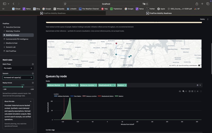Open the Scenario dropdown arrow
This screenshot has width=212, height=133.
pos(31,78)
